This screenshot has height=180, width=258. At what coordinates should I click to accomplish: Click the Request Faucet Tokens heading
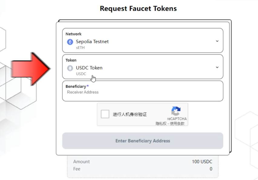click(x=138, y=8)
